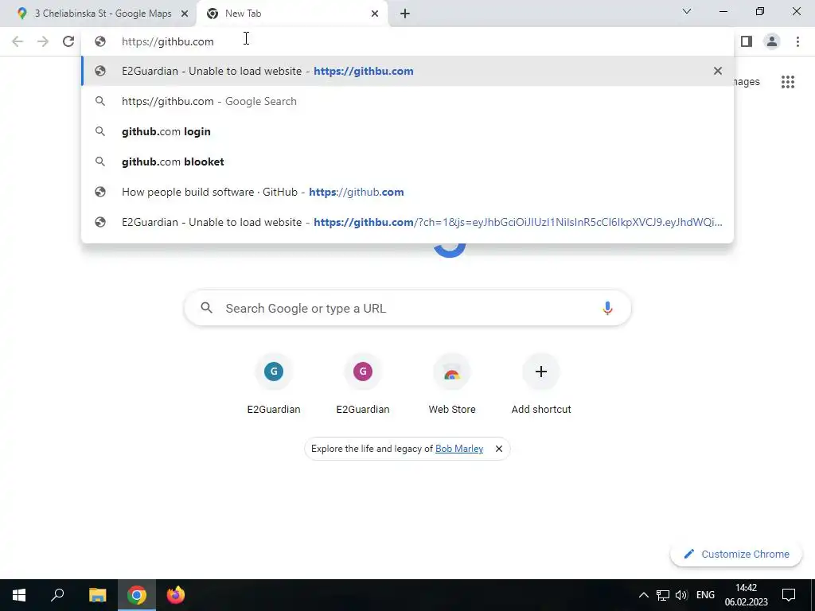
Task: Open the network status tray icon
Action: point(663,595)
